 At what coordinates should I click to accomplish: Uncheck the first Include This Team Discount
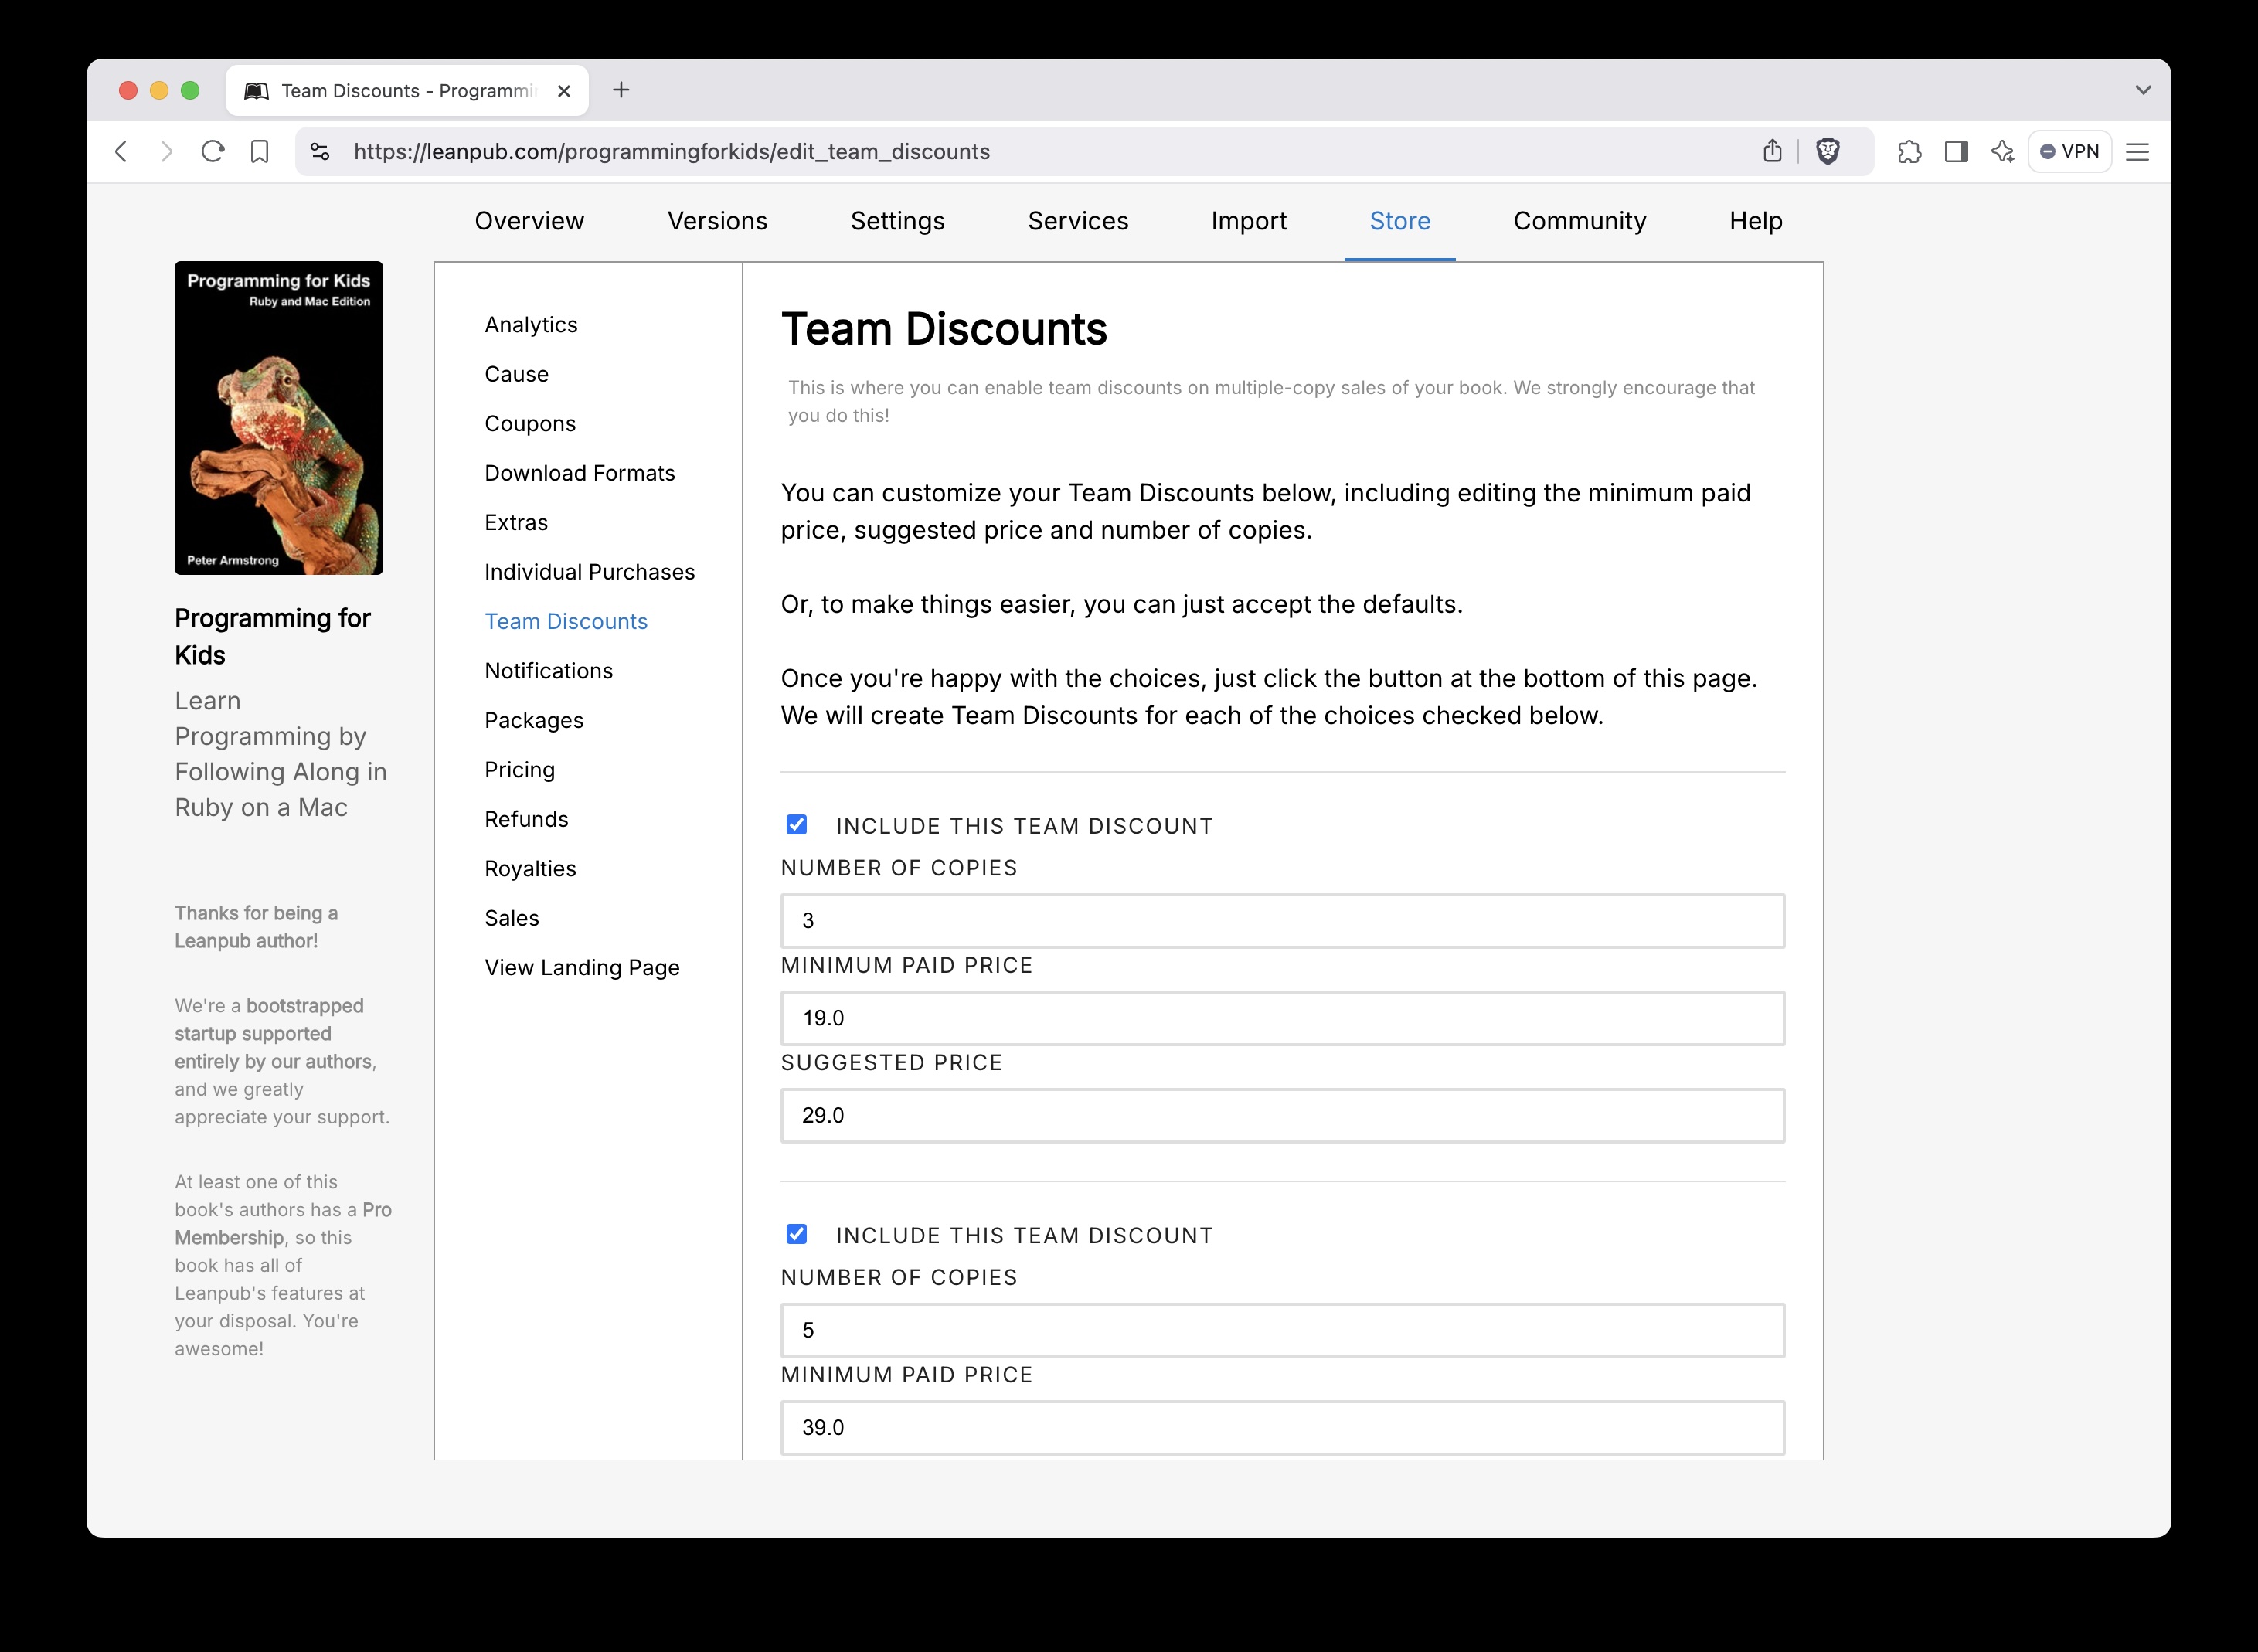796,825
